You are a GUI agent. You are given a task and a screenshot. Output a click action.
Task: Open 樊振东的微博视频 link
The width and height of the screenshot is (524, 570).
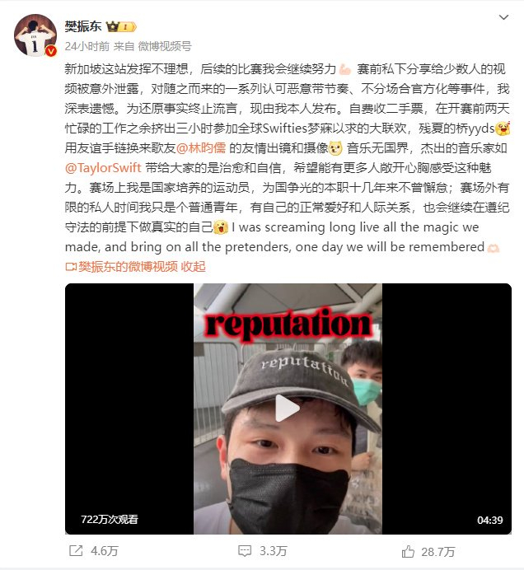[128, 266]
